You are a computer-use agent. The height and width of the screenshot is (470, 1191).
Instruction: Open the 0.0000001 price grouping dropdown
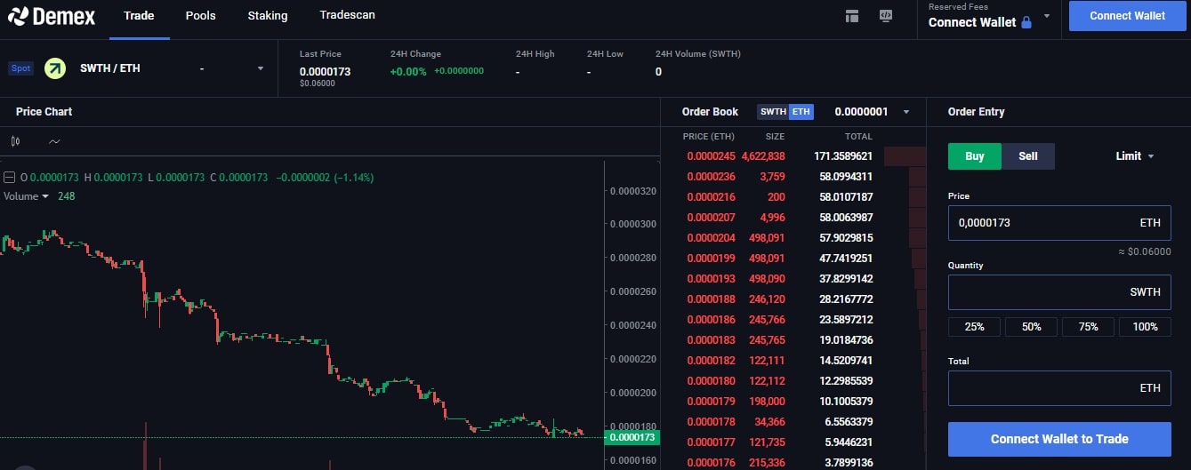[x=906, y=112]
